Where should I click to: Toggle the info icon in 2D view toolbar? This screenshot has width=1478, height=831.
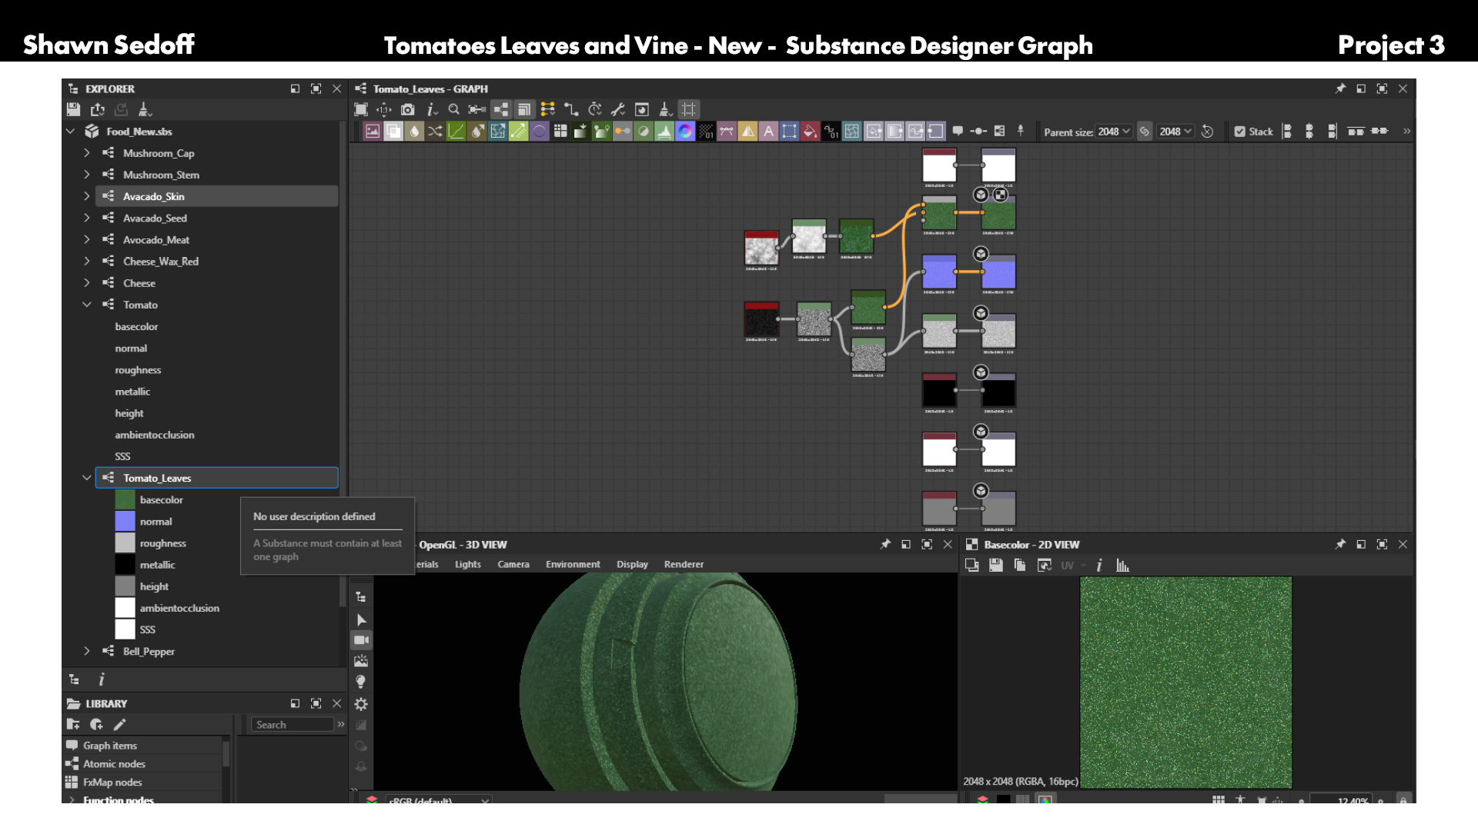[1099, 566]
